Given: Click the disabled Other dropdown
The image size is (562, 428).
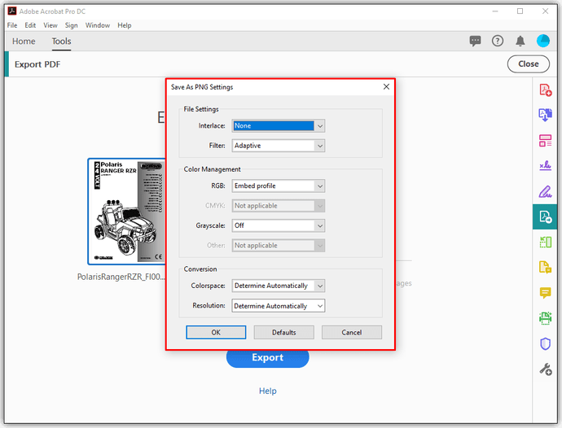Looking at the screenshot, I should click(279, 246).
